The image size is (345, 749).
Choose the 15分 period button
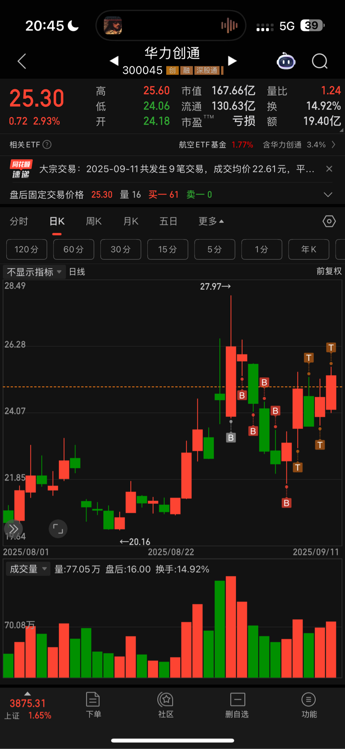tap(168, 249)
